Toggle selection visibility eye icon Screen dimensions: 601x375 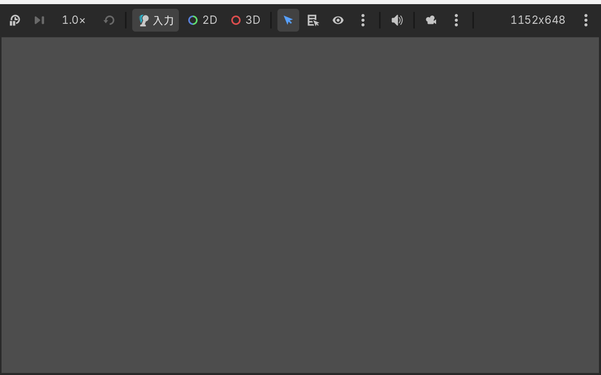point(338,20)
